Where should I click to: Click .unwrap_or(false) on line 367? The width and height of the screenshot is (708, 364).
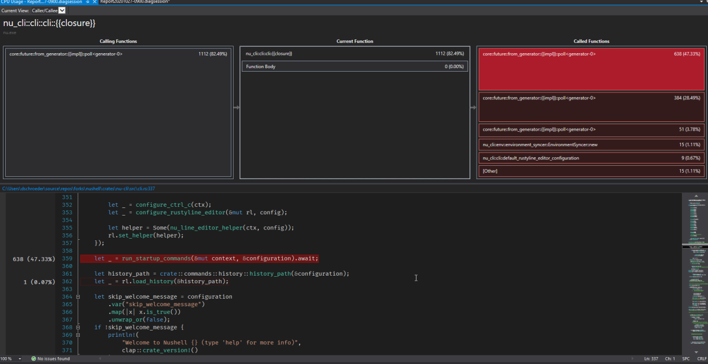pyautogui.click(x=139, y=320)
